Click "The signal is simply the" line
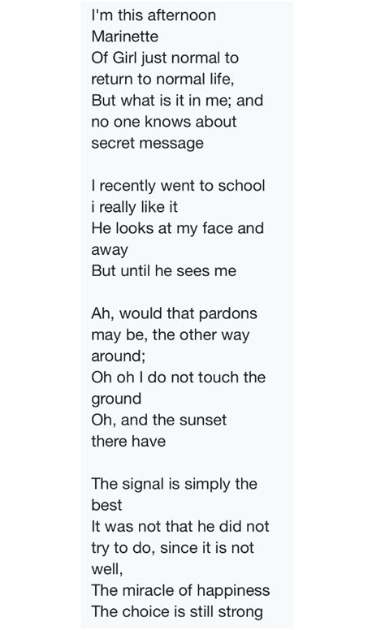 point(174,484)
